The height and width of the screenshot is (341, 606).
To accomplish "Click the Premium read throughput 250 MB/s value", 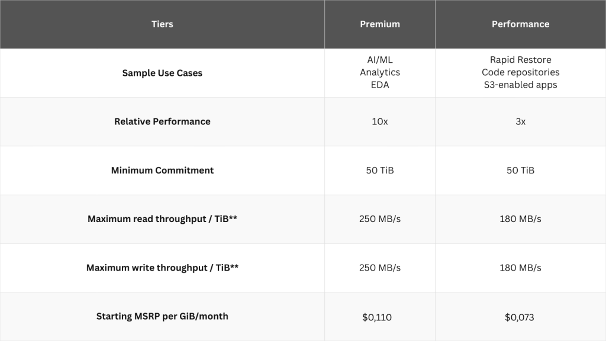I will click(380, 219).
